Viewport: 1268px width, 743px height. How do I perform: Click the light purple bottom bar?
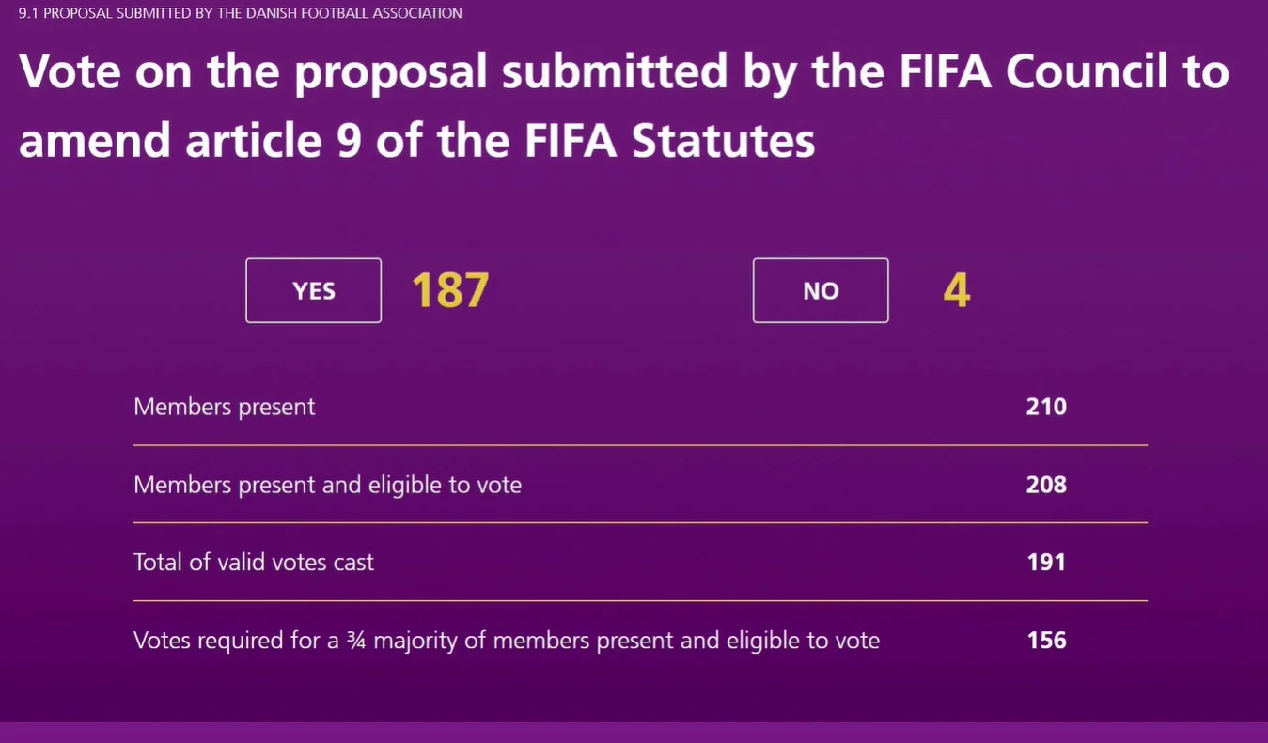pos(634,733)
